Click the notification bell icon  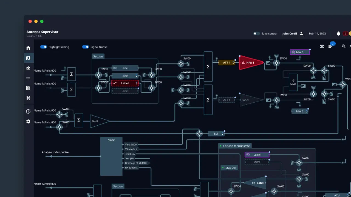coord(338,34)
